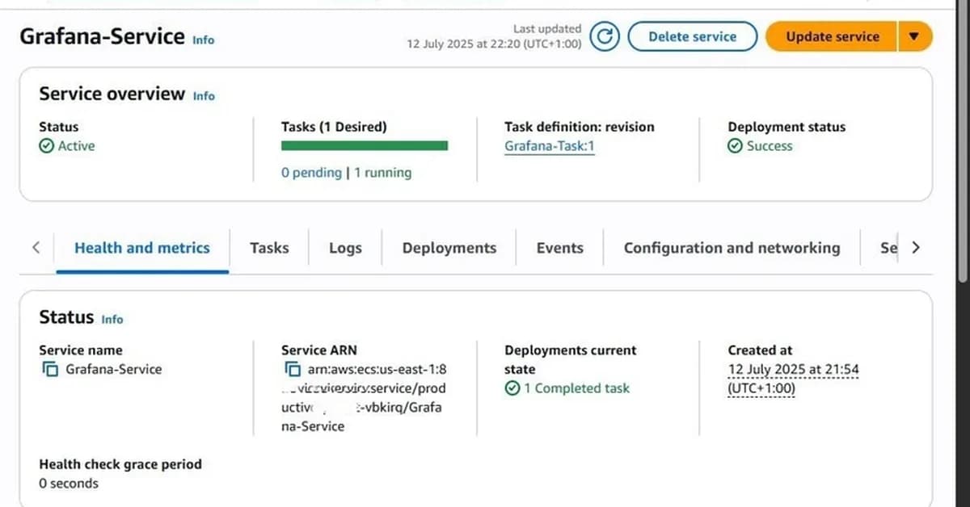Click the Update service button
The height and width of the screenshot is (507, 970).
click(832, 36)
